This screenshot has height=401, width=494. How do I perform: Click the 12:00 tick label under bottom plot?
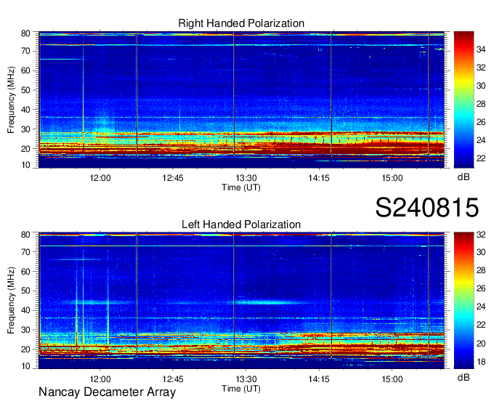100,379
